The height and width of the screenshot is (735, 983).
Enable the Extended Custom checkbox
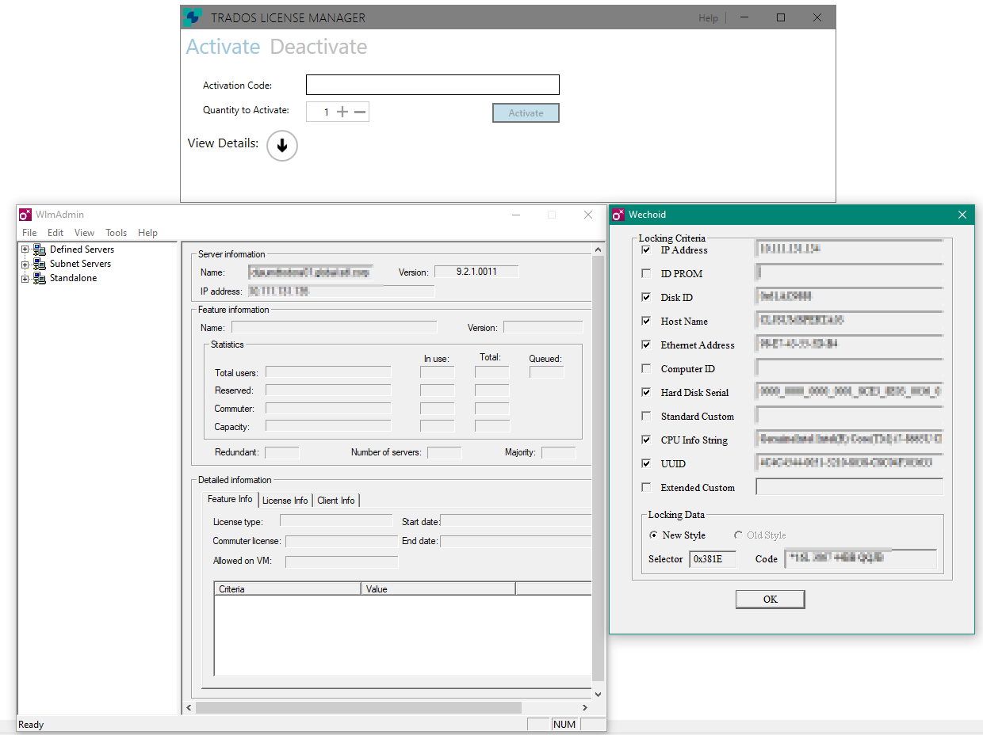647,488
